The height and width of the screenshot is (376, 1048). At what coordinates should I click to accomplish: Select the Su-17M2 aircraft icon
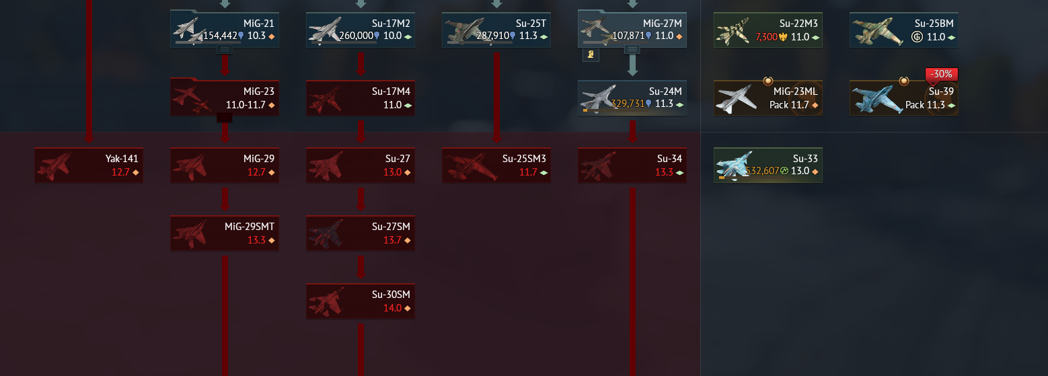tap(326, 31)
